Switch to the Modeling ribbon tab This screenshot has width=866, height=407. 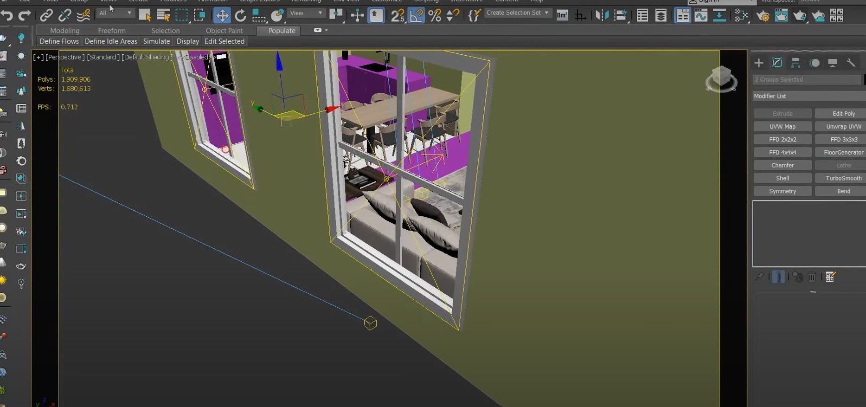click(x=64, y=31)
